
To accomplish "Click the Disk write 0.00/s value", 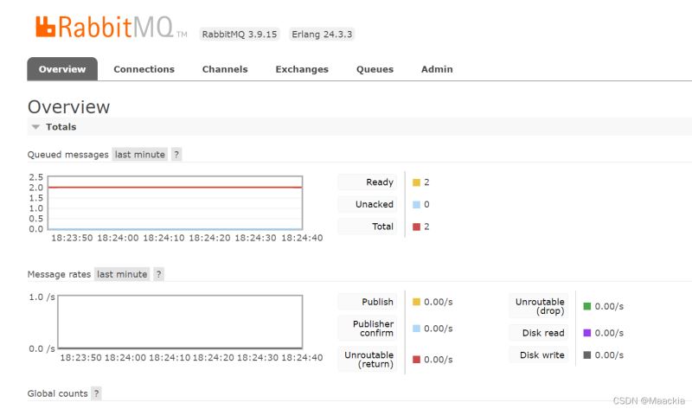I will tap(609, 355).
